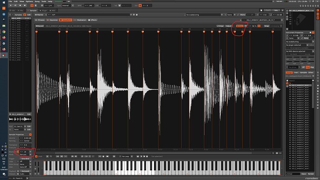Screen dimensions: 320x180
Task: Open the Song menu
Action: [x=37, y=1]
